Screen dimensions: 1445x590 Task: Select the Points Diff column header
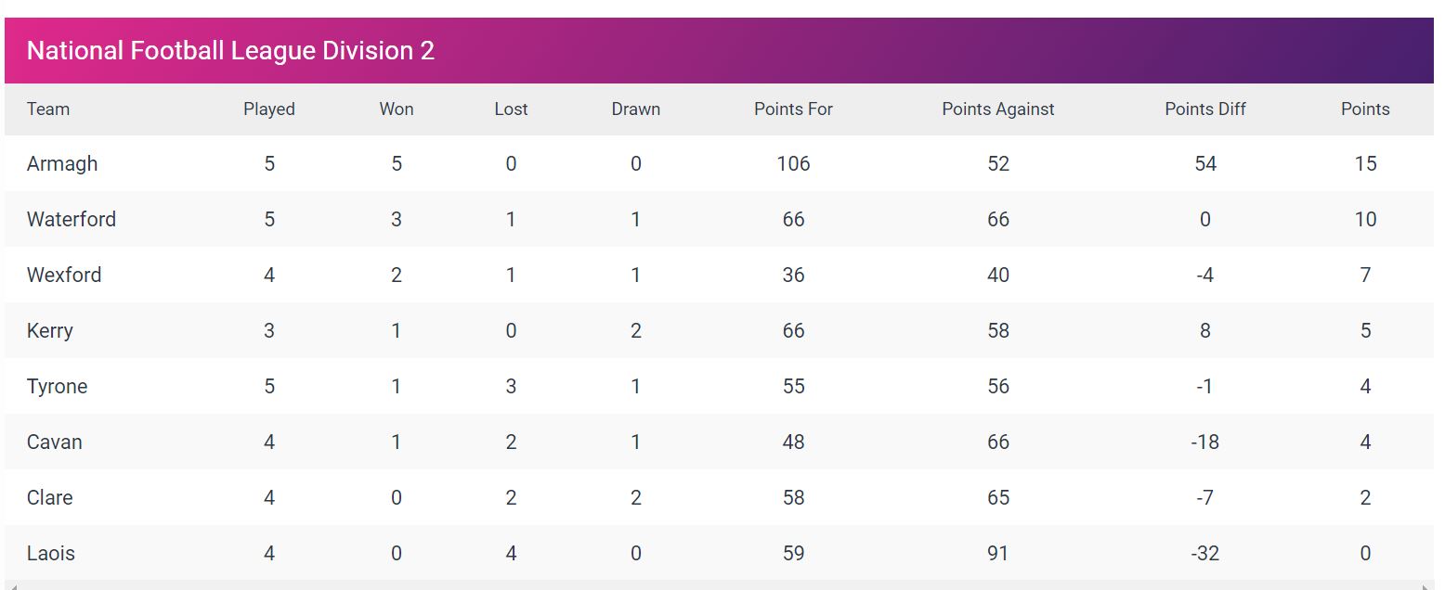tap(1205, 109)
